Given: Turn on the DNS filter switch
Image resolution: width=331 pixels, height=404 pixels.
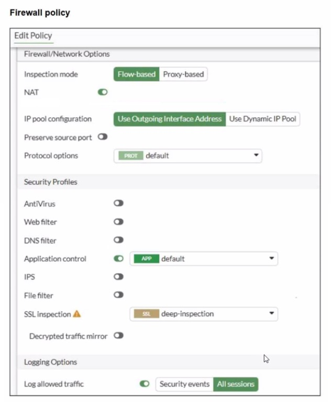Looking at the screenshot, I should (118, 240).
